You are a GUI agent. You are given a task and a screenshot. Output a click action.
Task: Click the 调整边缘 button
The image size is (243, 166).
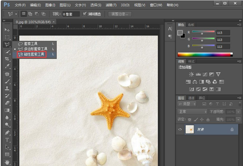[120, 14]
